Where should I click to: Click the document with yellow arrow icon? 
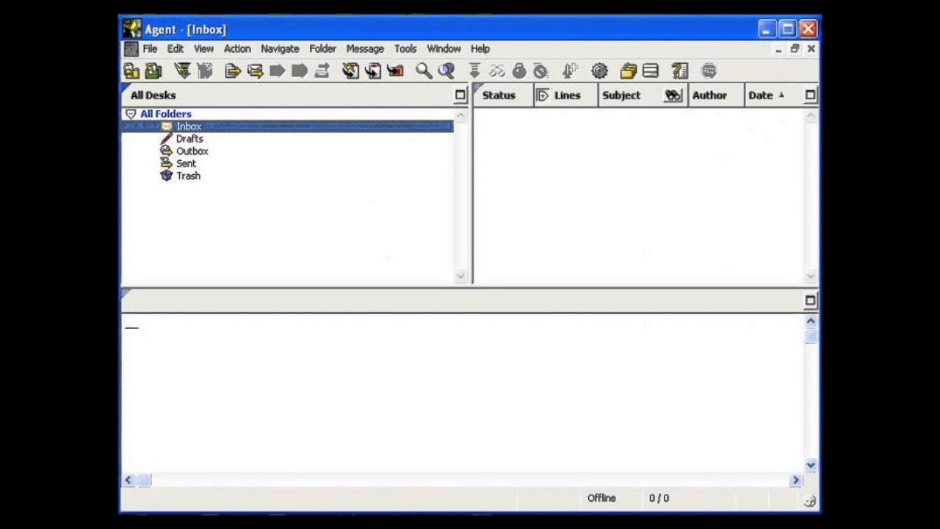pos(233,71)
